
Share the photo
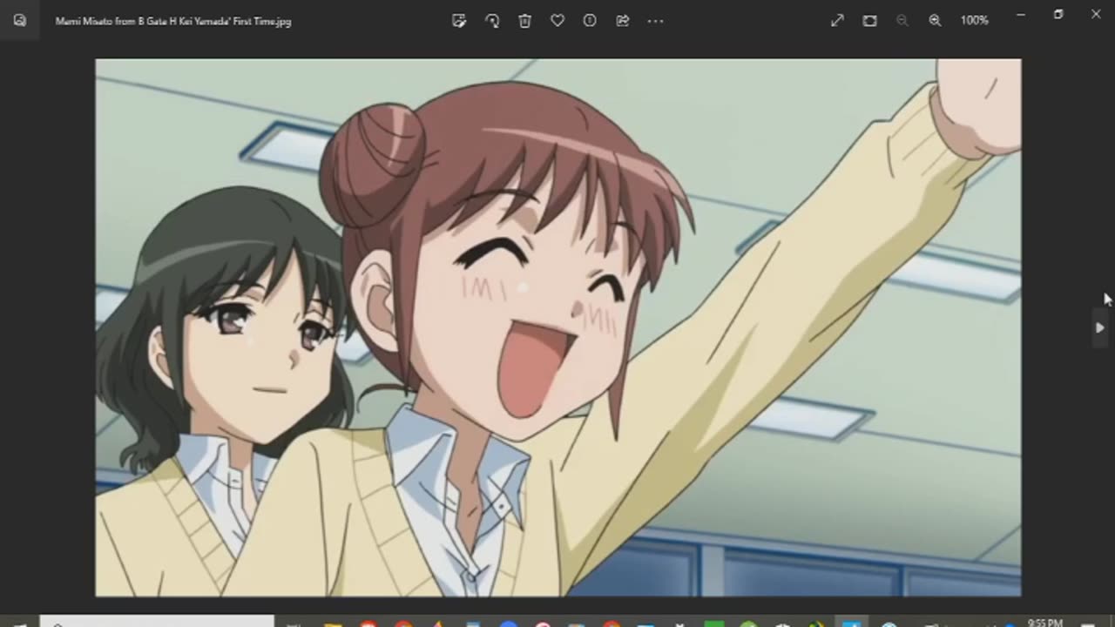tap(623, 20)
